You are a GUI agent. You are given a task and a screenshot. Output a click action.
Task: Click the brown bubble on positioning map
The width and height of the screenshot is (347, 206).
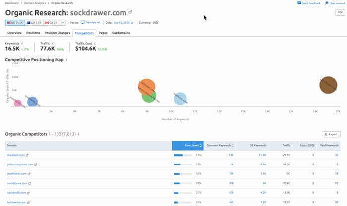tap(328, 85)
